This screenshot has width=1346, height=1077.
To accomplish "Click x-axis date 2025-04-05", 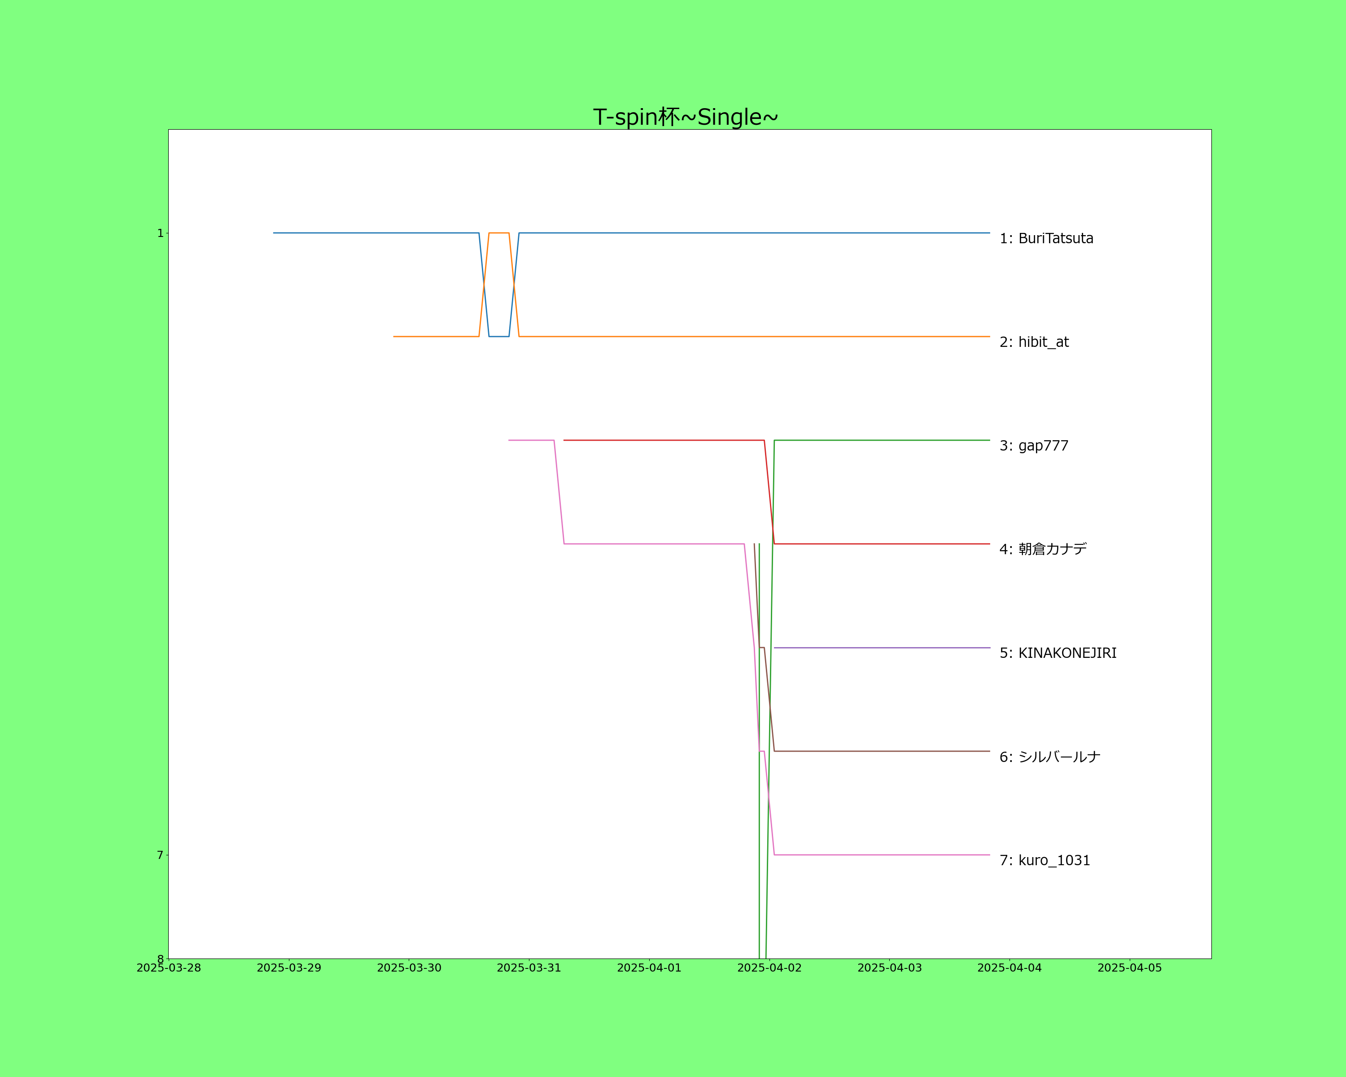I will click(x=1129, y=968).
